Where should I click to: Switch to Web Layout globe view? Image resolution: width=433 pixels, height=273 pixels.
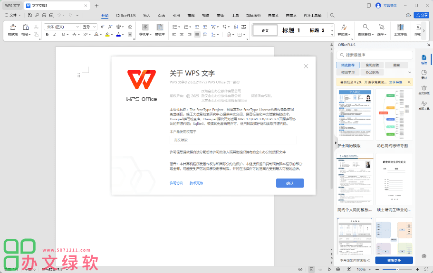(x=338, y=269)
